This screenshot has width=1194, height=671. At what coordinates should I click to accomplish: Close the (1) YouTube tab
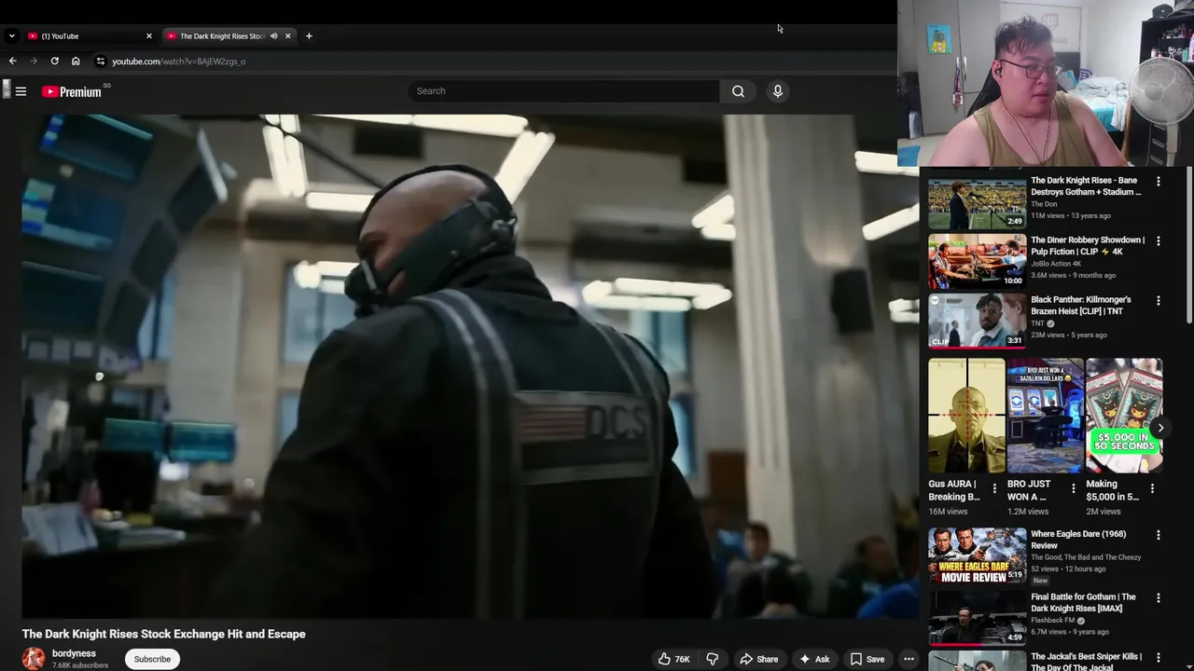(x=148, y=36)
